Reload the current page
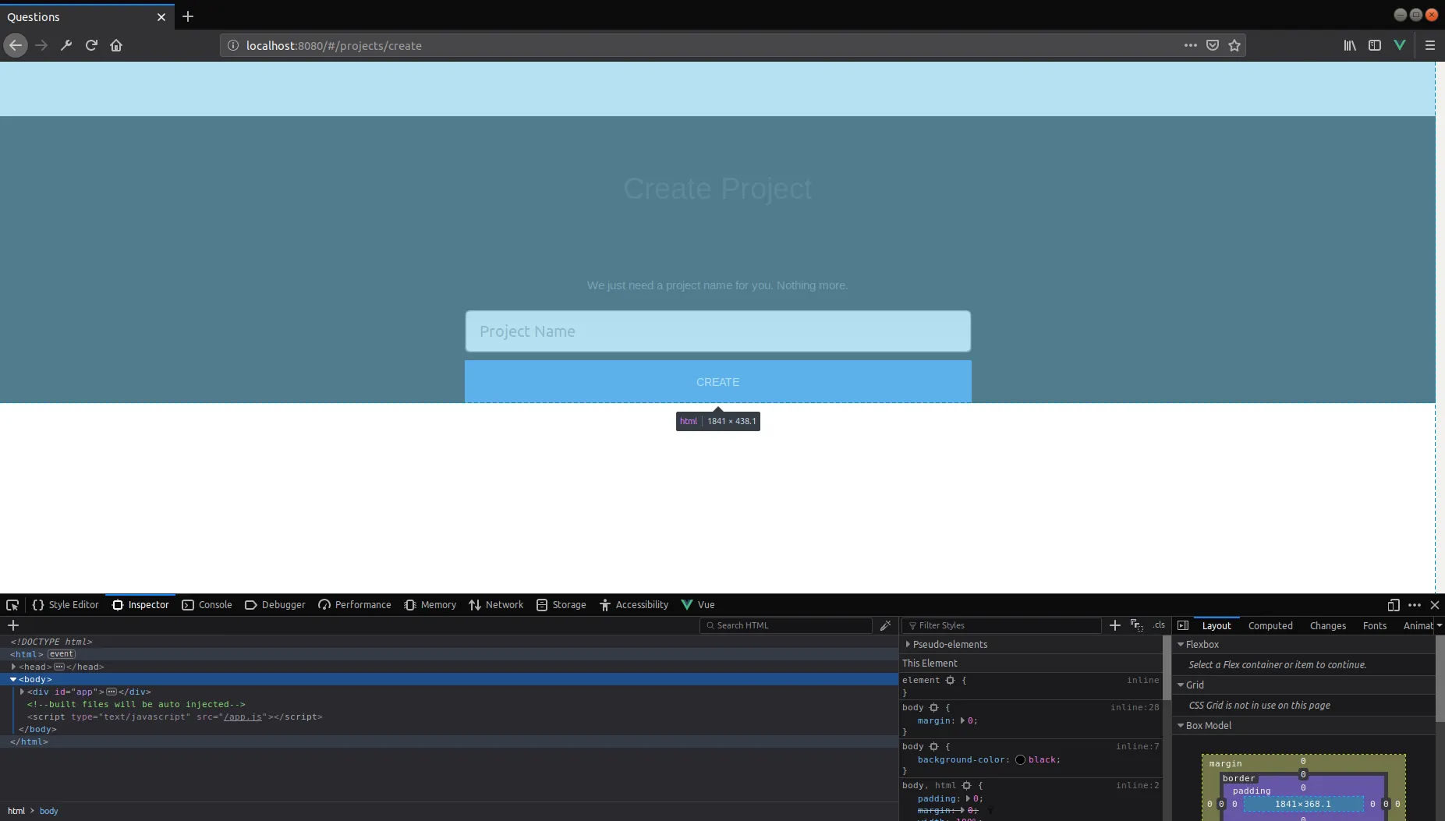 pyautogui.click(x=91, y=45)
